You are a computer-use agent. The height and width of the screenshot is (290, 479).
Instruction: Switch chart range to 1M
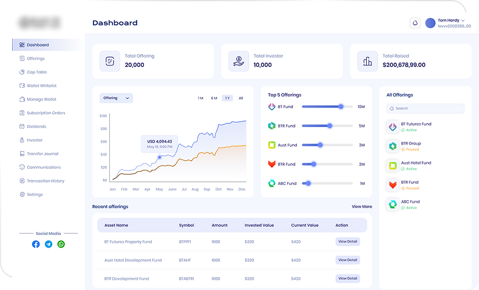pyautogui.click(x=200, y=98)
